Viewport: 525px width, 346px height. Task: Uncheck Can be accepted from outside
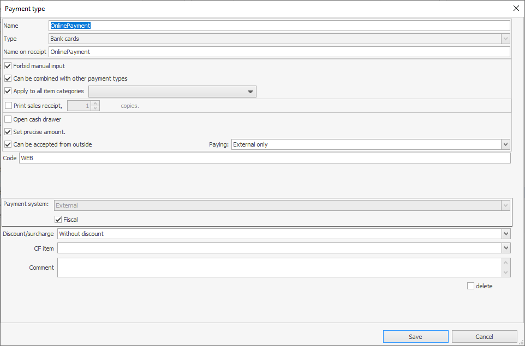coord(8,144)
